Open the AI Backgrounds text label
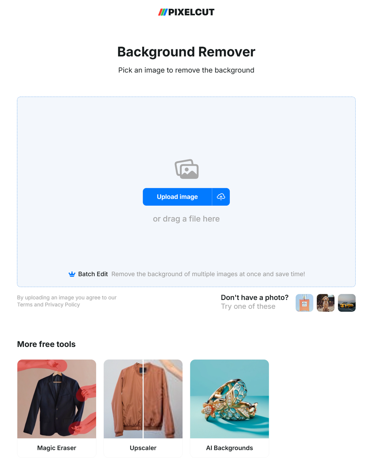This screenshot has width=390, height=458. tap(230, 448)
